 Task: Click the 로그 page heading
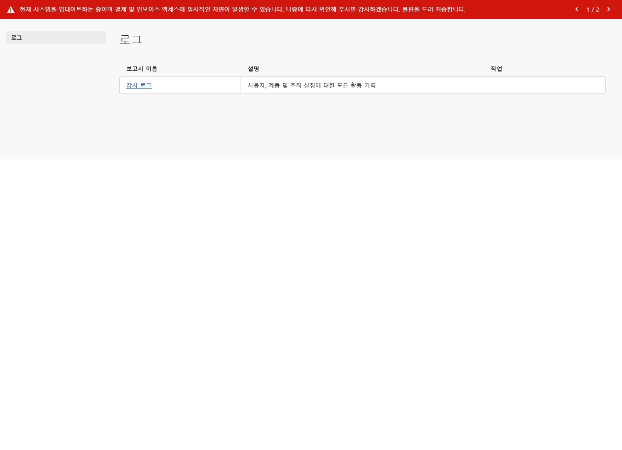coord(131,39)
